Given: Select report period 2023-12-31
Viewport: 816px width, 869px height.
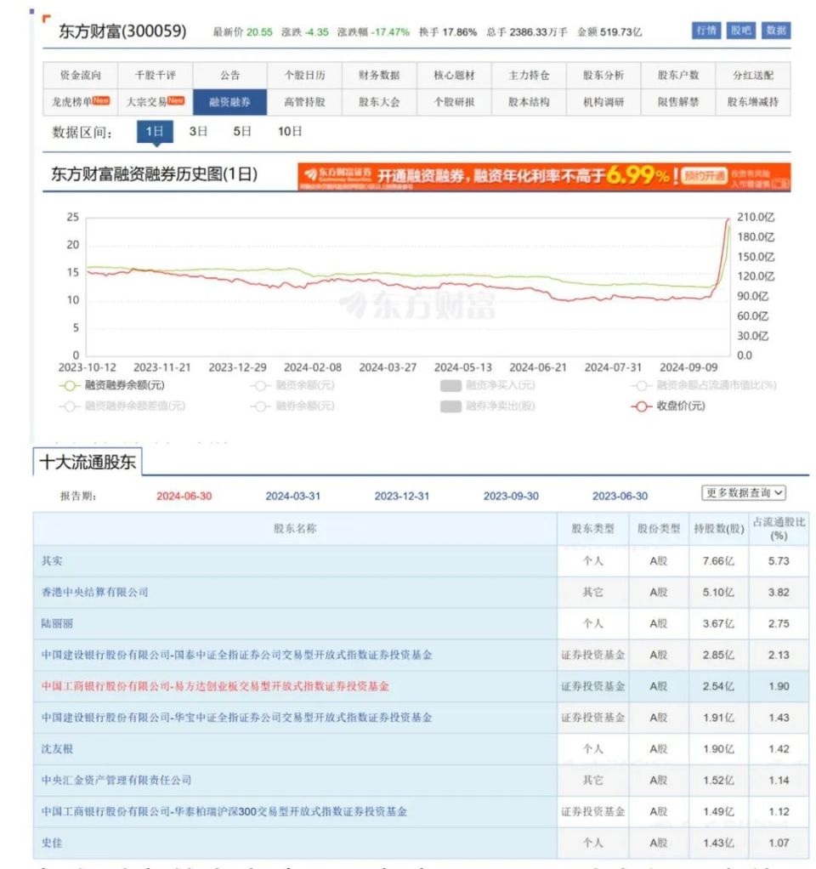Looking at the screenshot, I should (x=402, y=496).
